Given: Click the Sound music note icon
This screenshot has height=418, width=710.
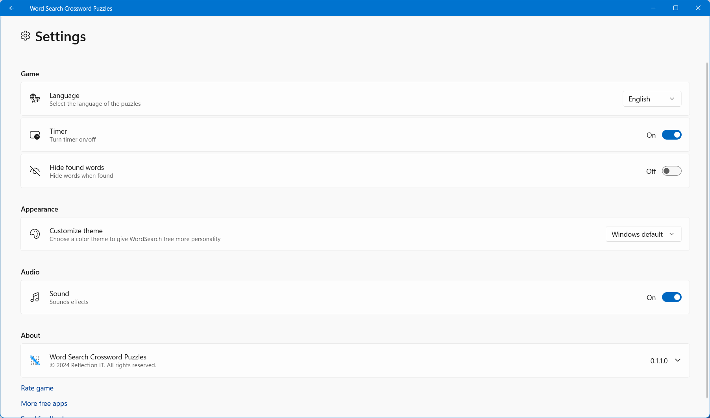Looking at the screenshot, I should coord(35,297).
